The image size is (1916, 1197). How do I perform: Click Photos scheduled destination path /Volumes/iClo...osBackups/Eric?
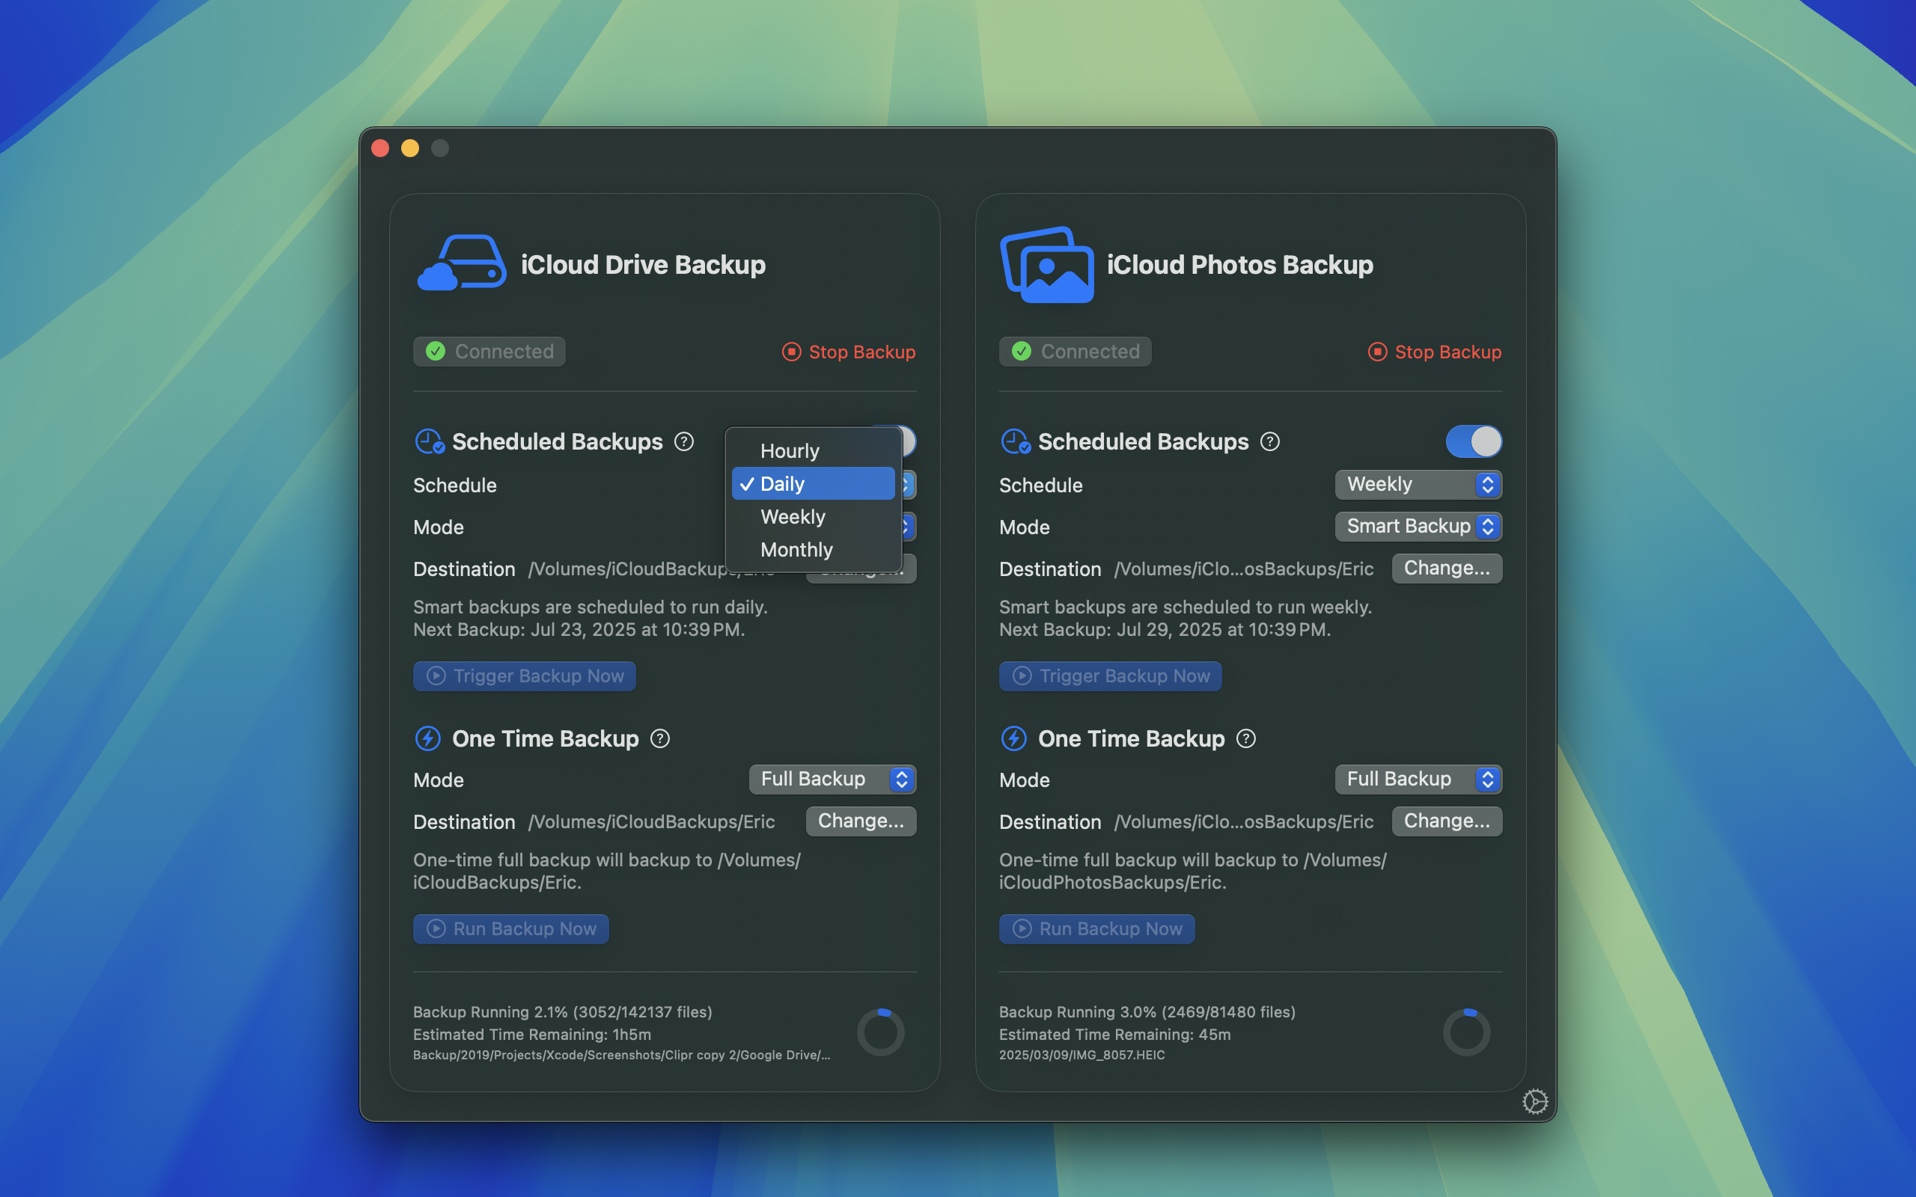1244,569
